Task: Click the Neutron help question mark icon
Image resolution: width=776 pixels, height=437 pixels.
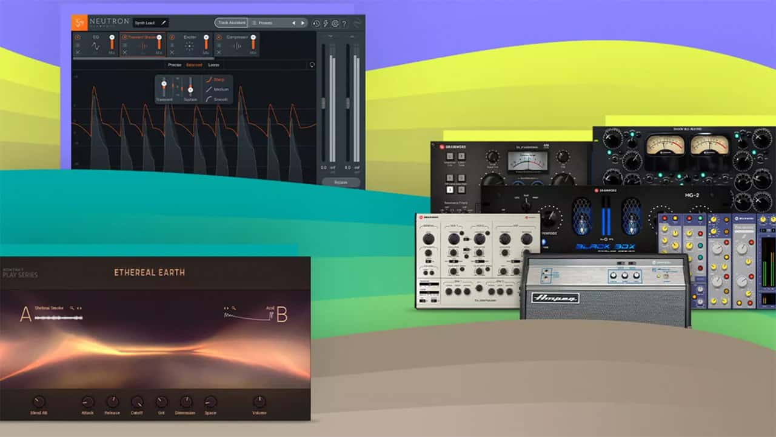Action: coord(344,24)
